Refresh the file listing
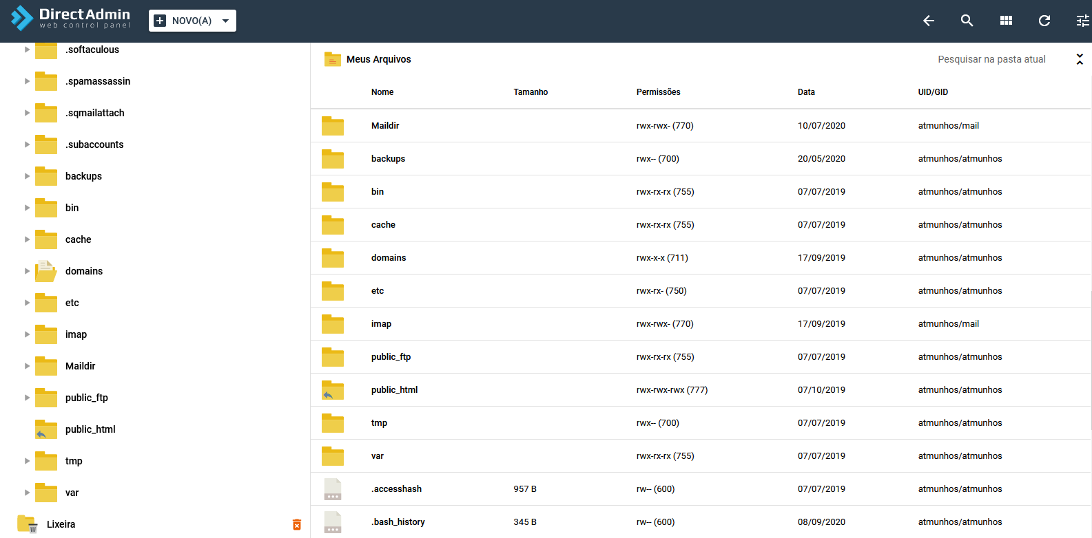This screenshot has height=538, width=1092. click(x=1044, y=21)
